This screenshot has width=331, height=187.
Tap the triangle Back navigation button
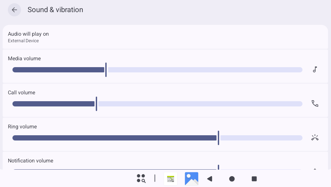tap(210, 179)
